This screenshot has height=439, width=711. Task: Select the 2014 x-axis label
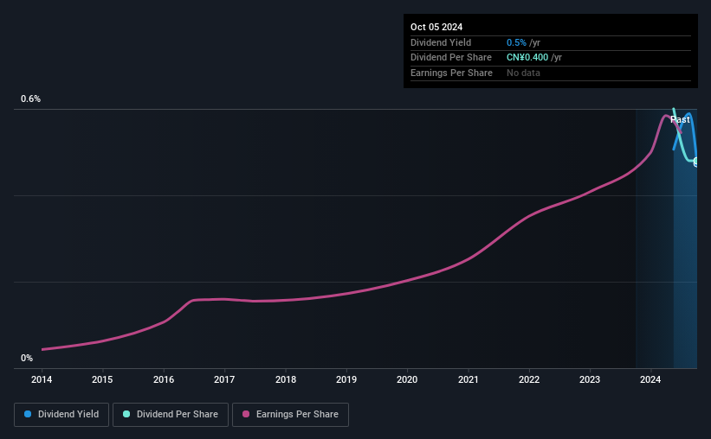[x=42, y=379]
